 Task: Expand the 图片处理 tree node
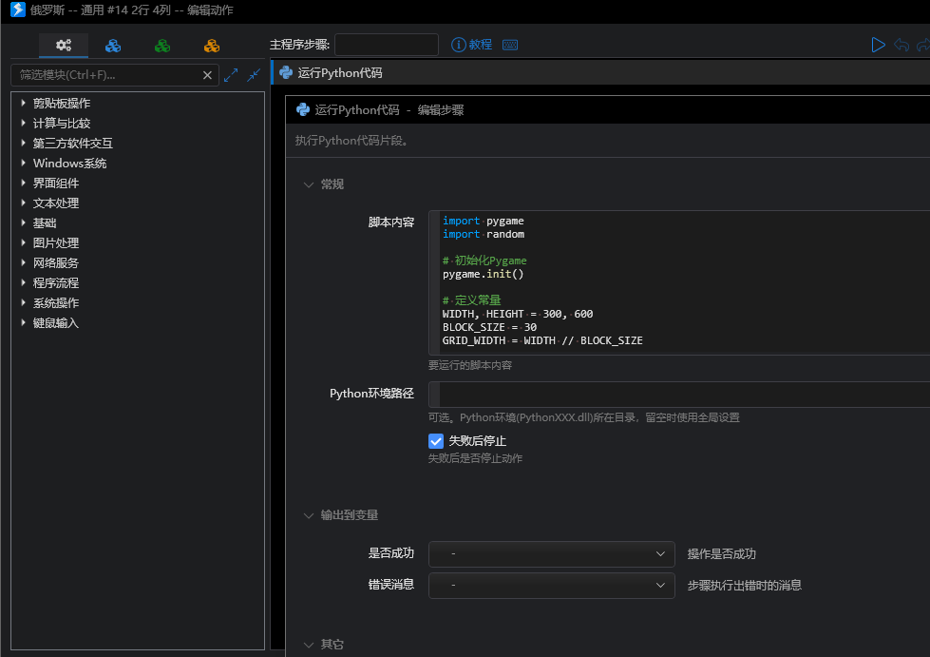click(23, 242)
